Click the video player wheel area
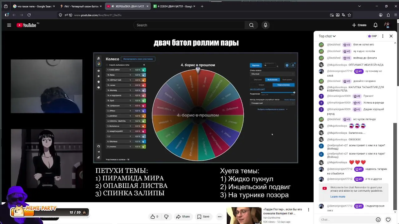The width and height of the screenshot is (399, 224). coord(196,108)
